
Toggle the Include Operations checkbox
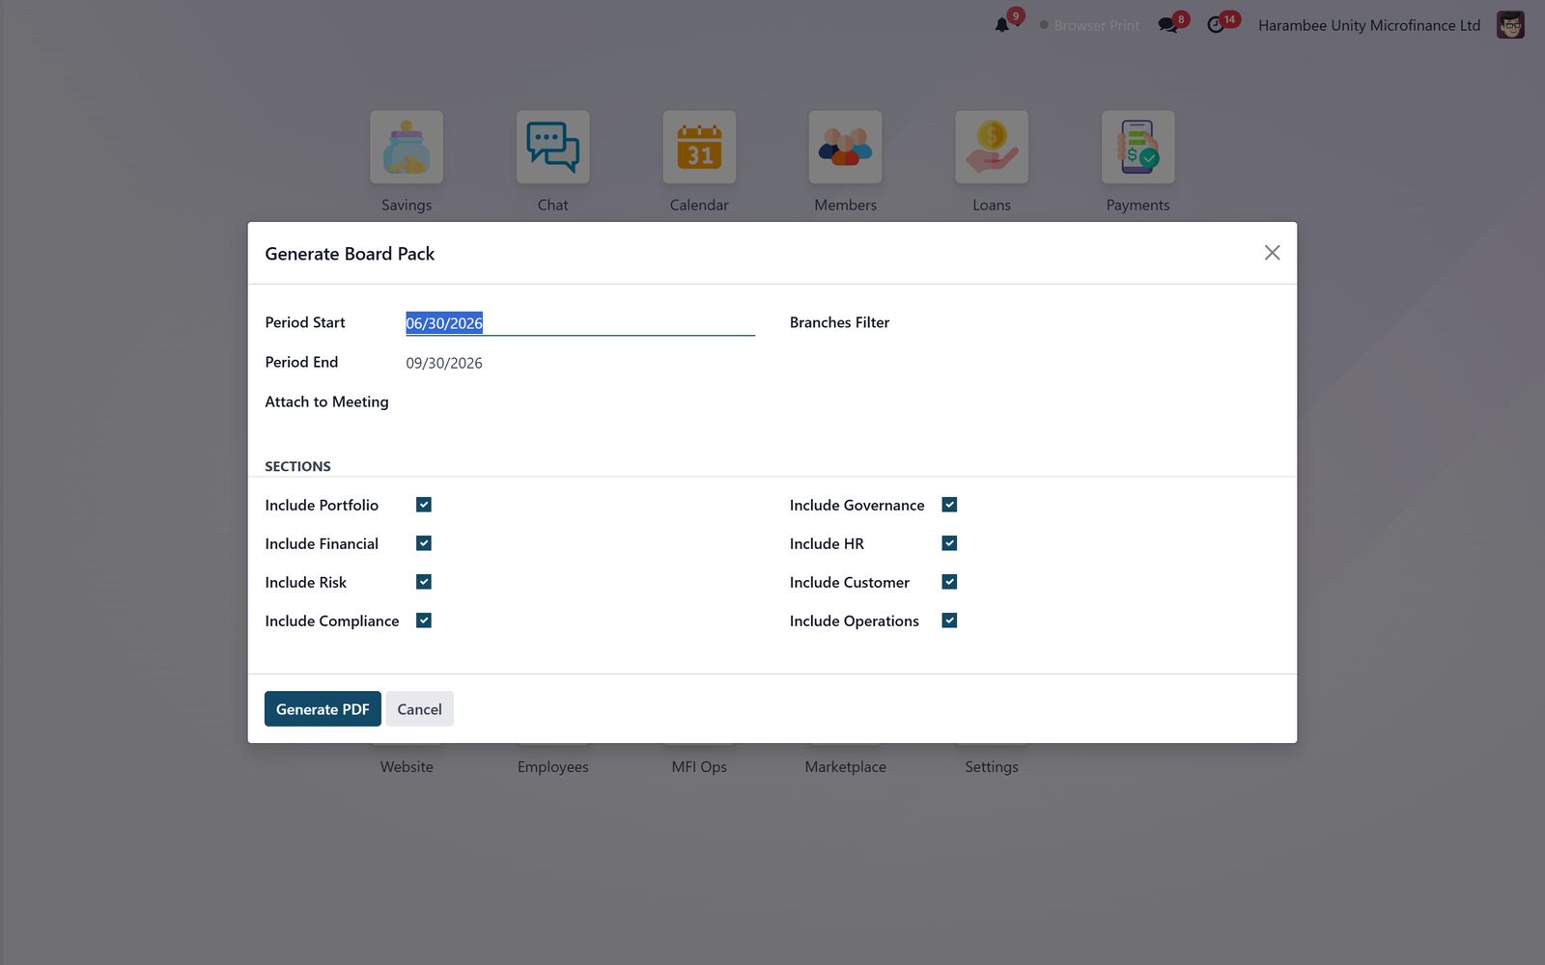pos(949,620)
